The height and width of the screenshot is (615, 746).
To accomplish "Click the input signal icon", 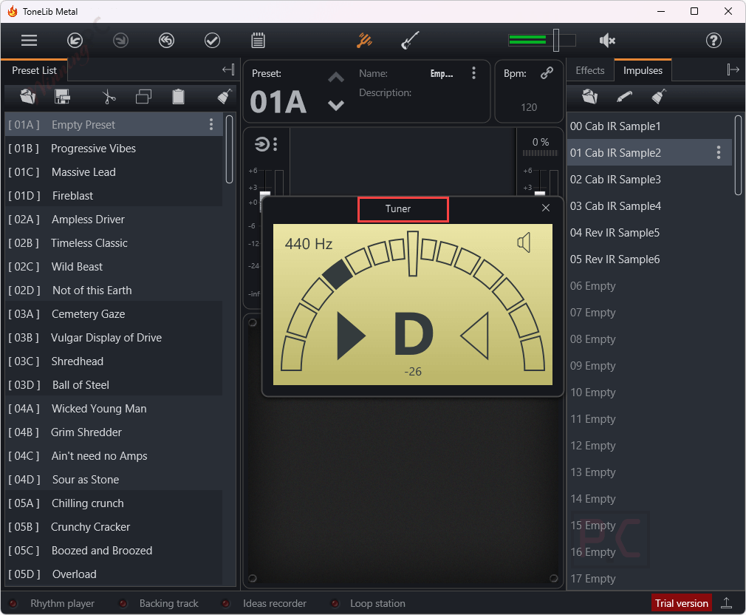I will [x=261, y=143].
